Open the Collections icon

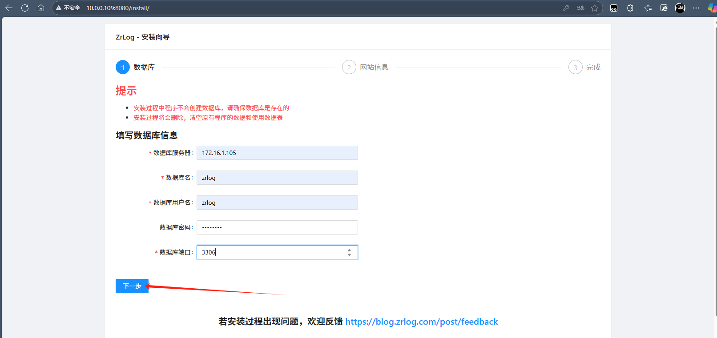664,8
